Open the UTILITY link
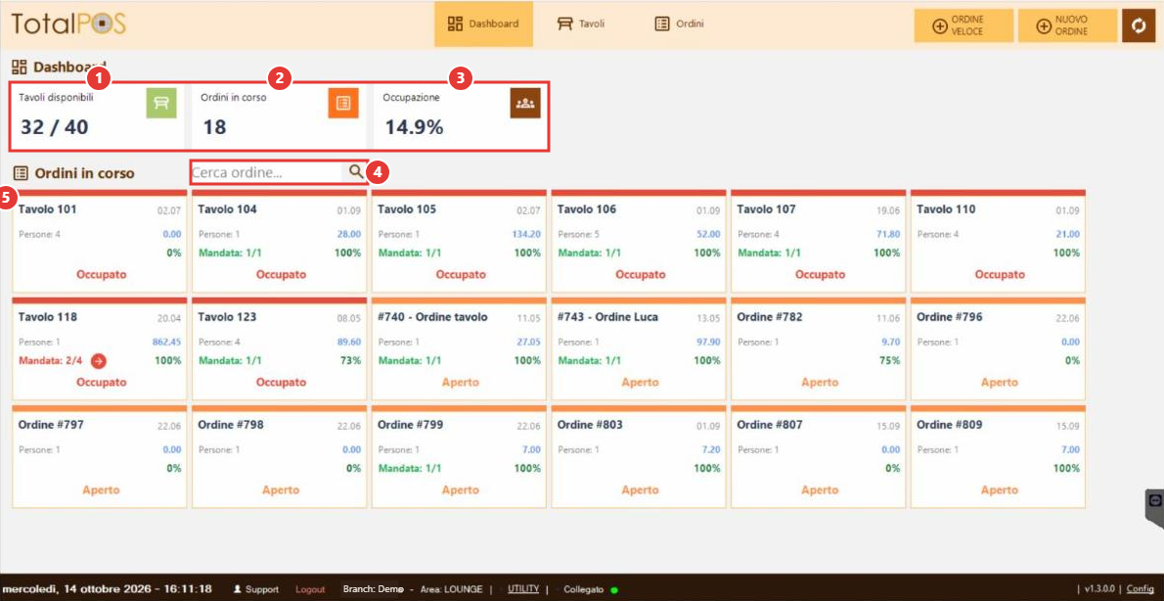The height and width of the screenshot is (601, 1164). click(523, 589)
